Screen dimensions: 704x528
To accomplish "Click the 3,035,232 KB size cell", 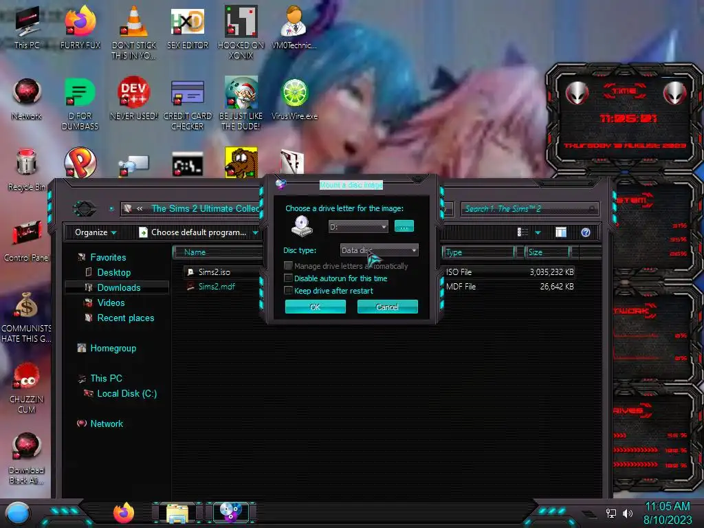I will (551, 272).
